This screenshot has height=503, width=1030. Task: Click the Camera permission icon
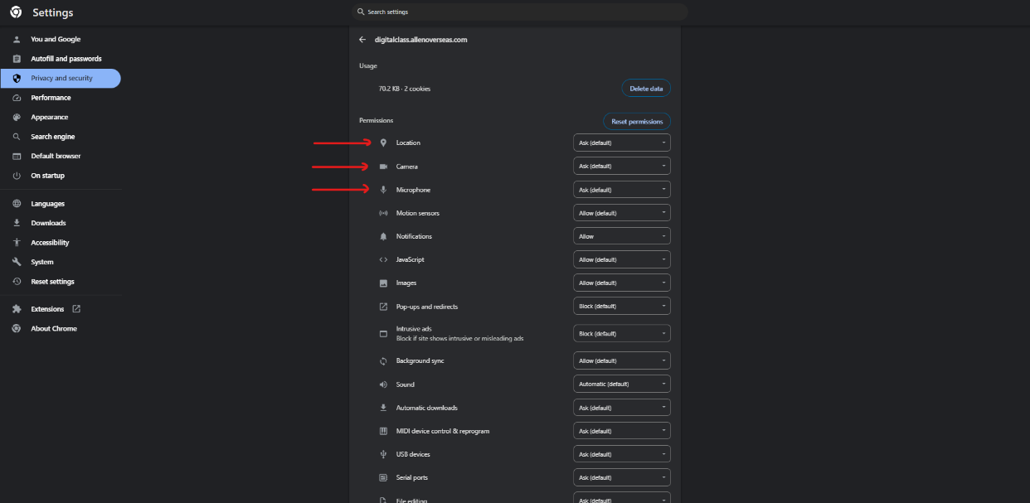[x=383, y=167]
